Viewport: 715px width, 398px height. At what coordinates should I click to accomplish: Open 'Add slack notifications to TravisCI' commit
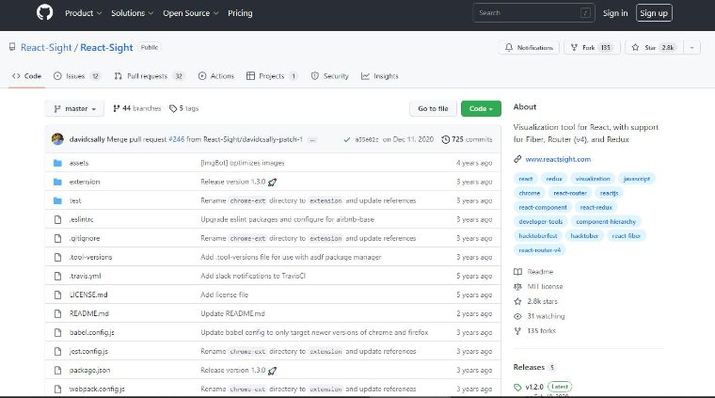click(253, 277)
